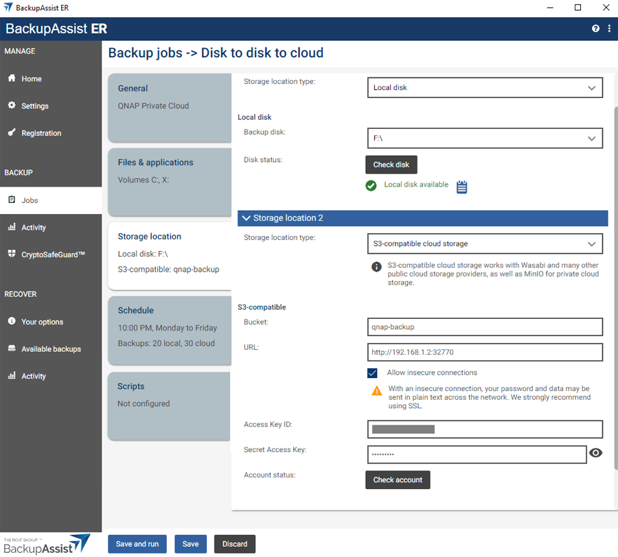Click 'S3-compatible: qnap-backup' summary text
Viewport: 618px width, 557px height.
click(169, 270)
